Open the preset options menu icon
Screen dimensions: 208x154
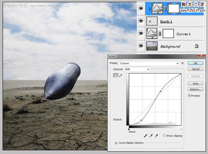(183, 63)
